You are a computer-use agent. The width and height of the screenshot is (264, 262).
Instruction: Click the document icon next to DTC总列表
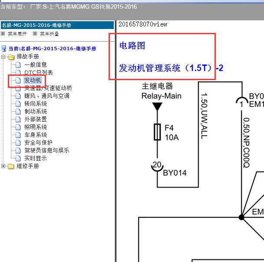[18, 72]
